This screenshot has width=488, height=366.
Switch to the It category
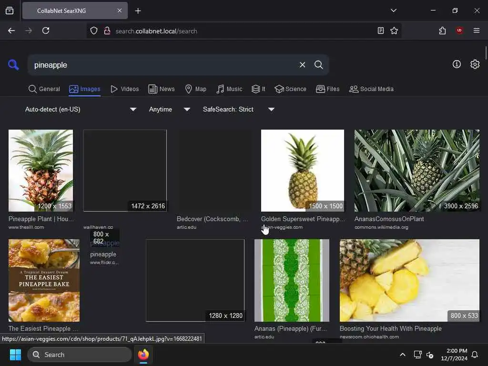[x=258, y=89]
